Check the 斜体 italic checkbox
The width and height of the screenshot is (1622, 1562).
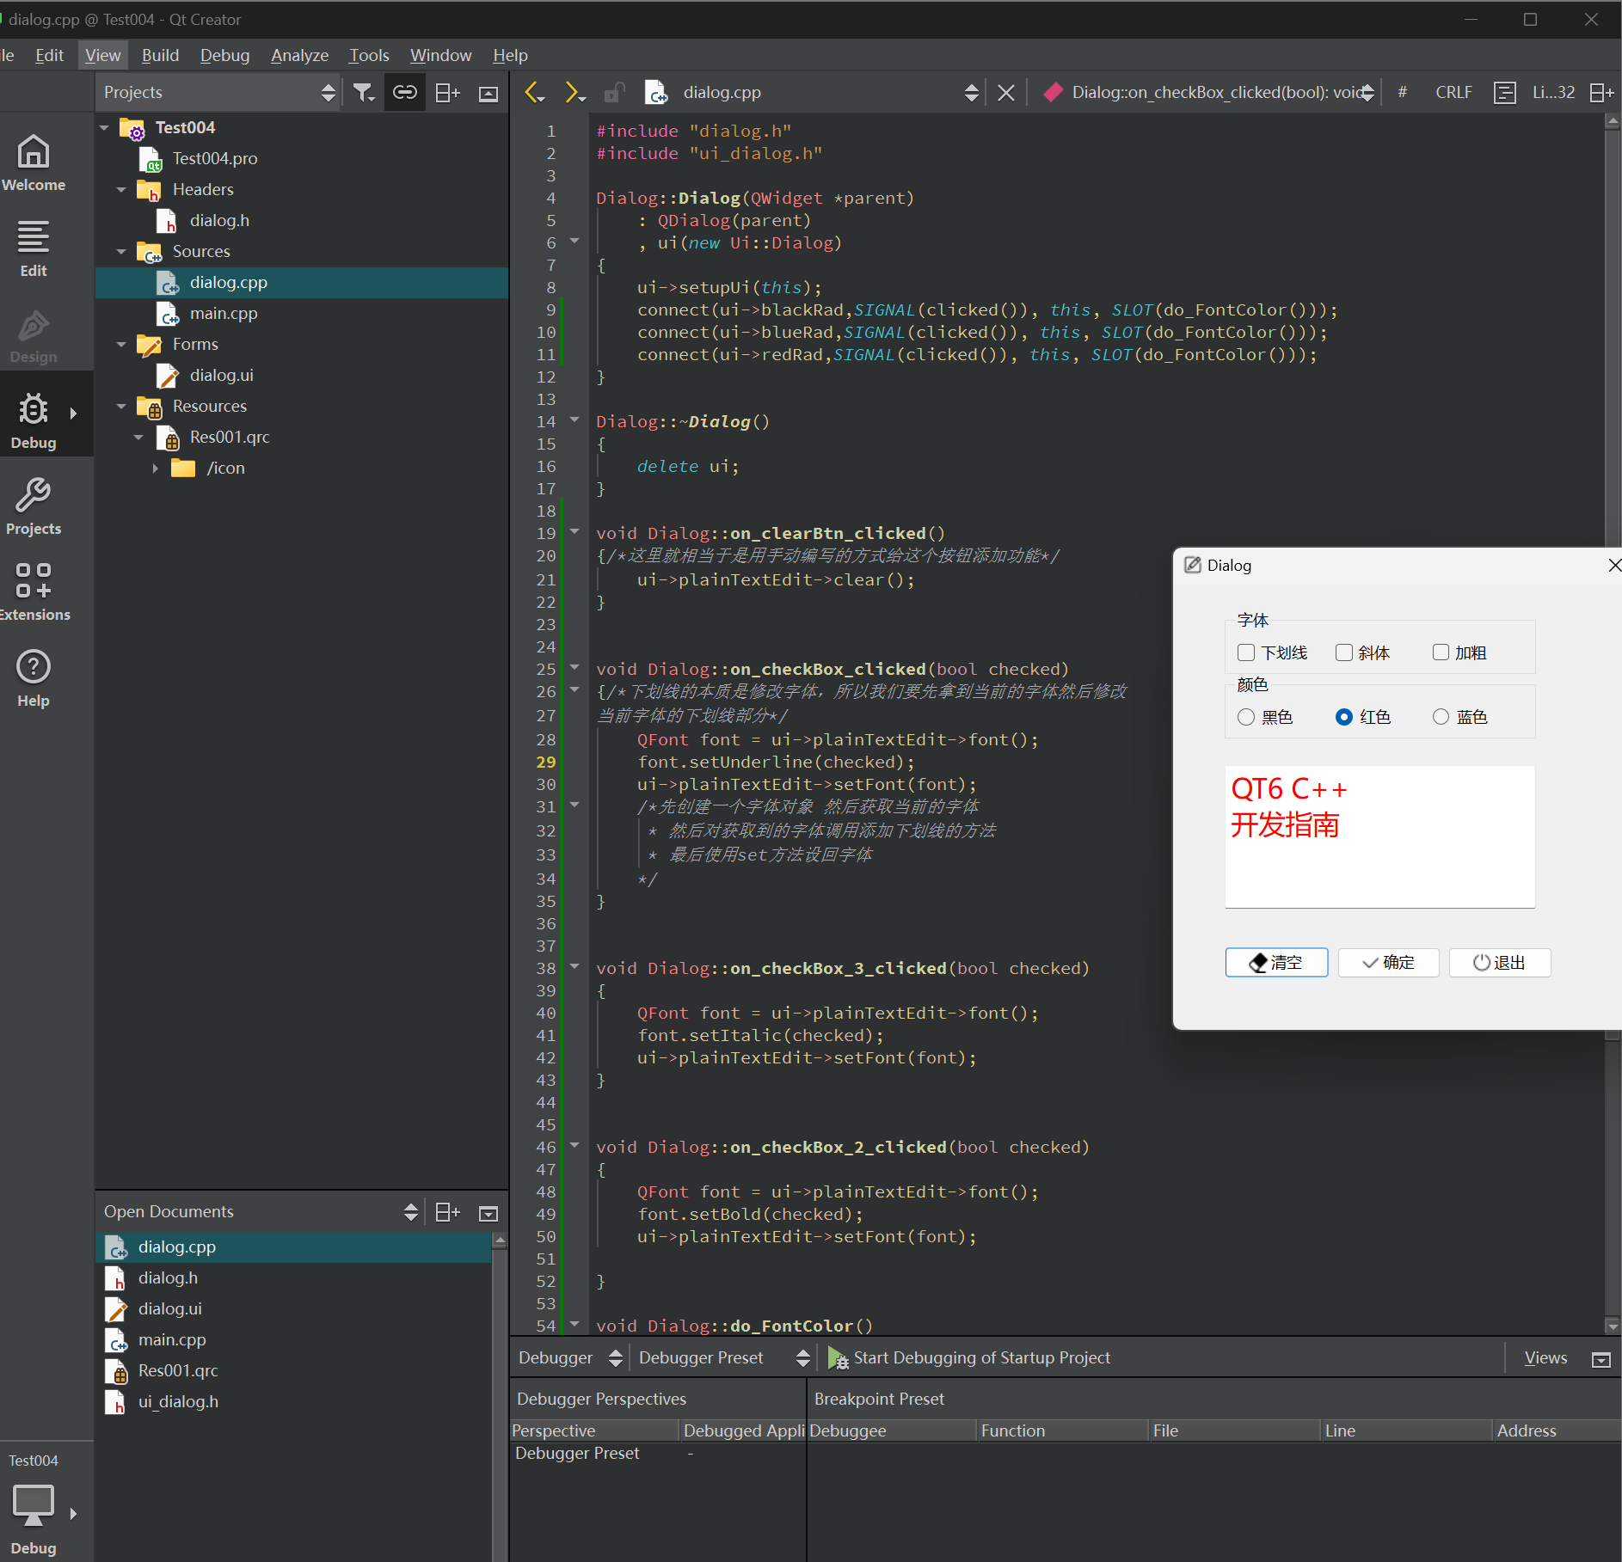pos(1344,652)
